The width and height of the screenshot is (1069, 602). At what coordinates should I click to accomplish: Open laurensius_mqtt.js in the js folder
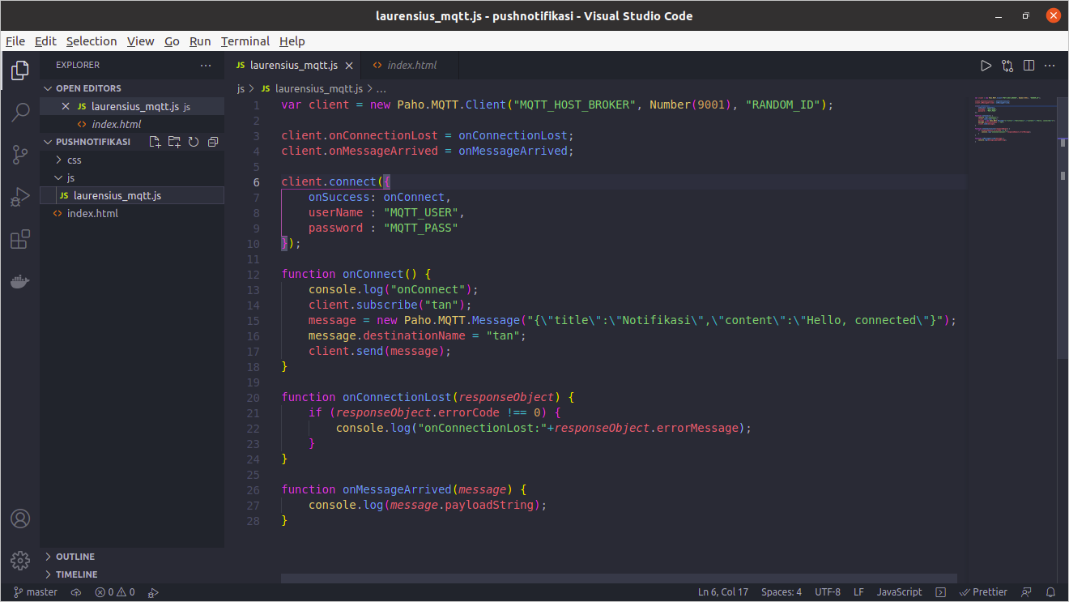coord(132,195)
